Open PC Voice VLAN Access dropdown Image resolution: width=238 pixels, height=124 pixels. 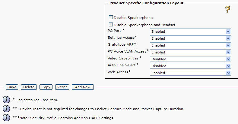point(190,52)
